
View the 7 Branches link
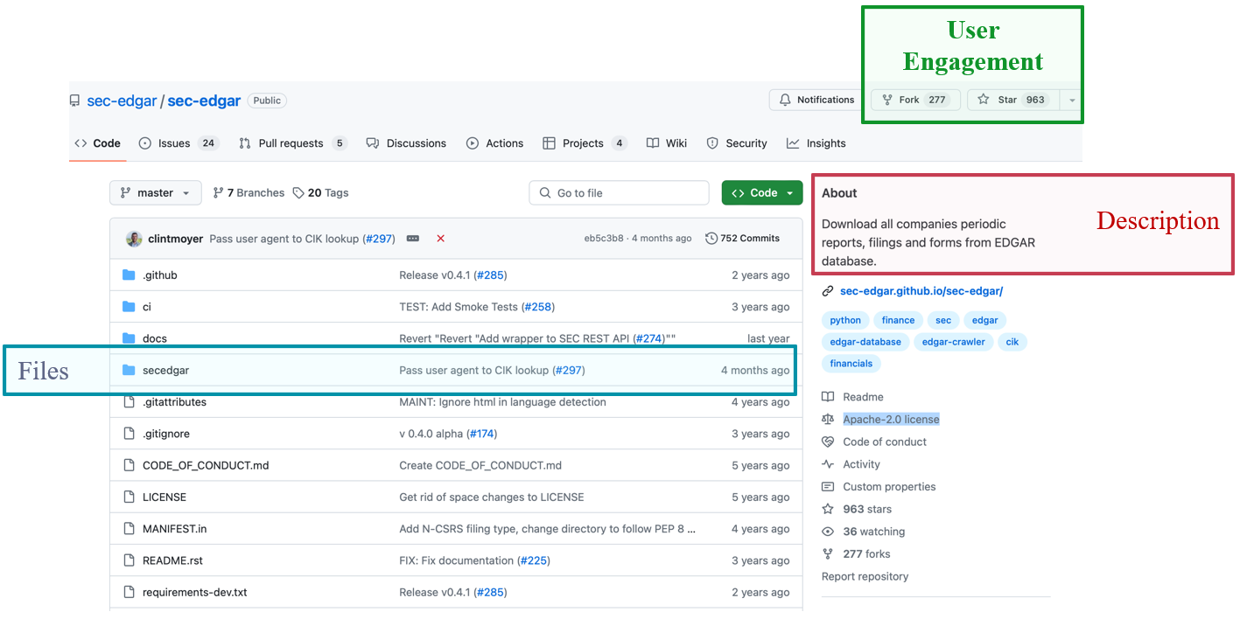point(249,193)
